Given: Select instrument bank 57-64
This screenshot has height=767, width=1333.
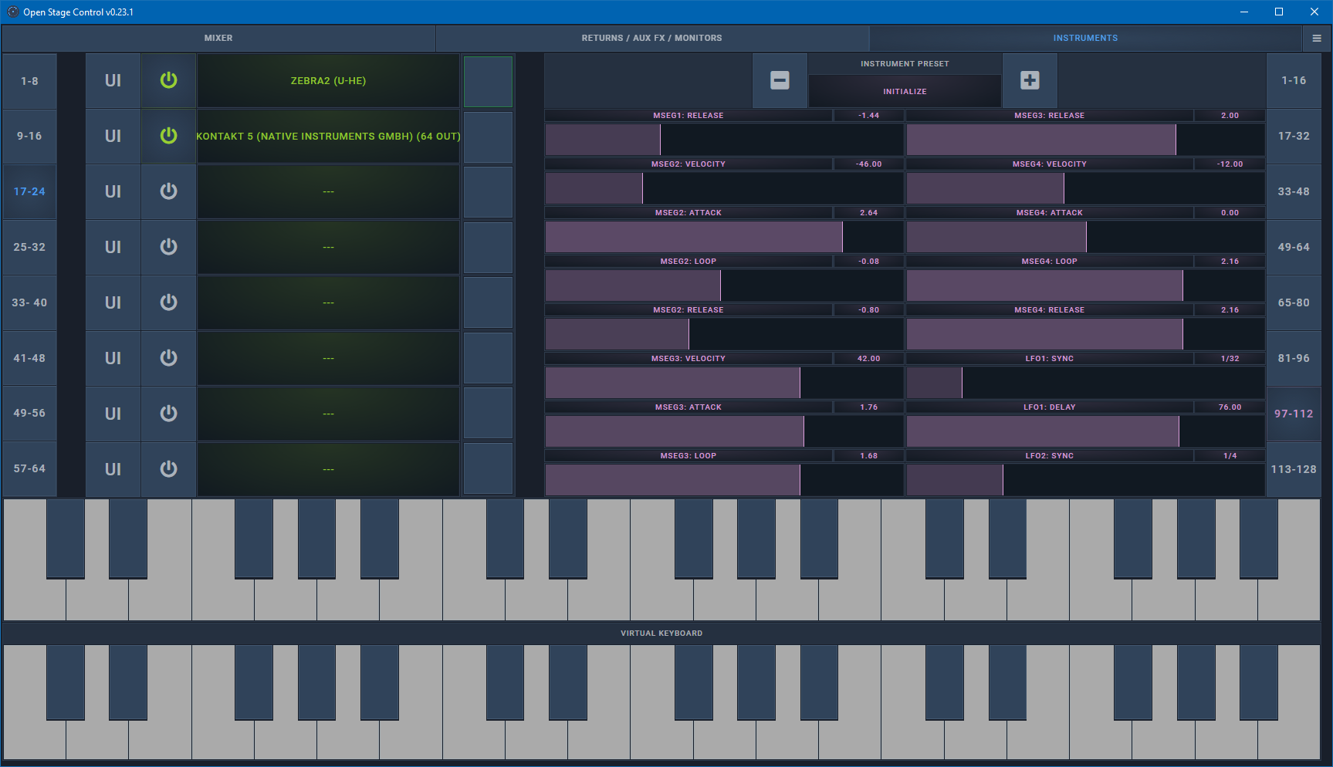Looking at the screenshot, I should click(x=29, y=469).
